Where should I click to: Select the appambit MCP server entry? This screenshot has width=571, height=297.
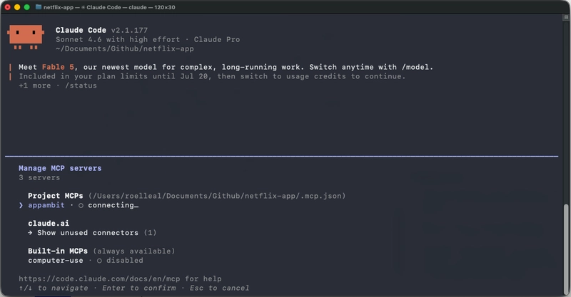79,205
